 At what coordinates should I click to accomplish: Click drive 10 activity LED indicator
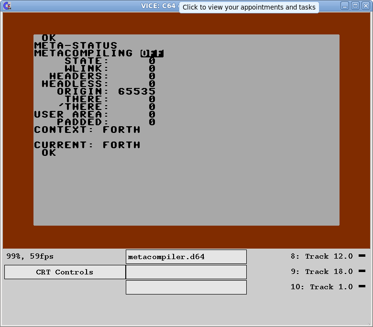point(362,286)
